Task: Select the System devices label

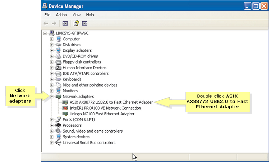Action: coord(76,137)
